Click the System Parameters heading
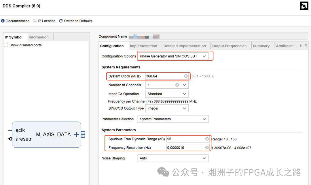Image resolution: width=311 pixels, height=185 pixels. click(x=119, y=130)
